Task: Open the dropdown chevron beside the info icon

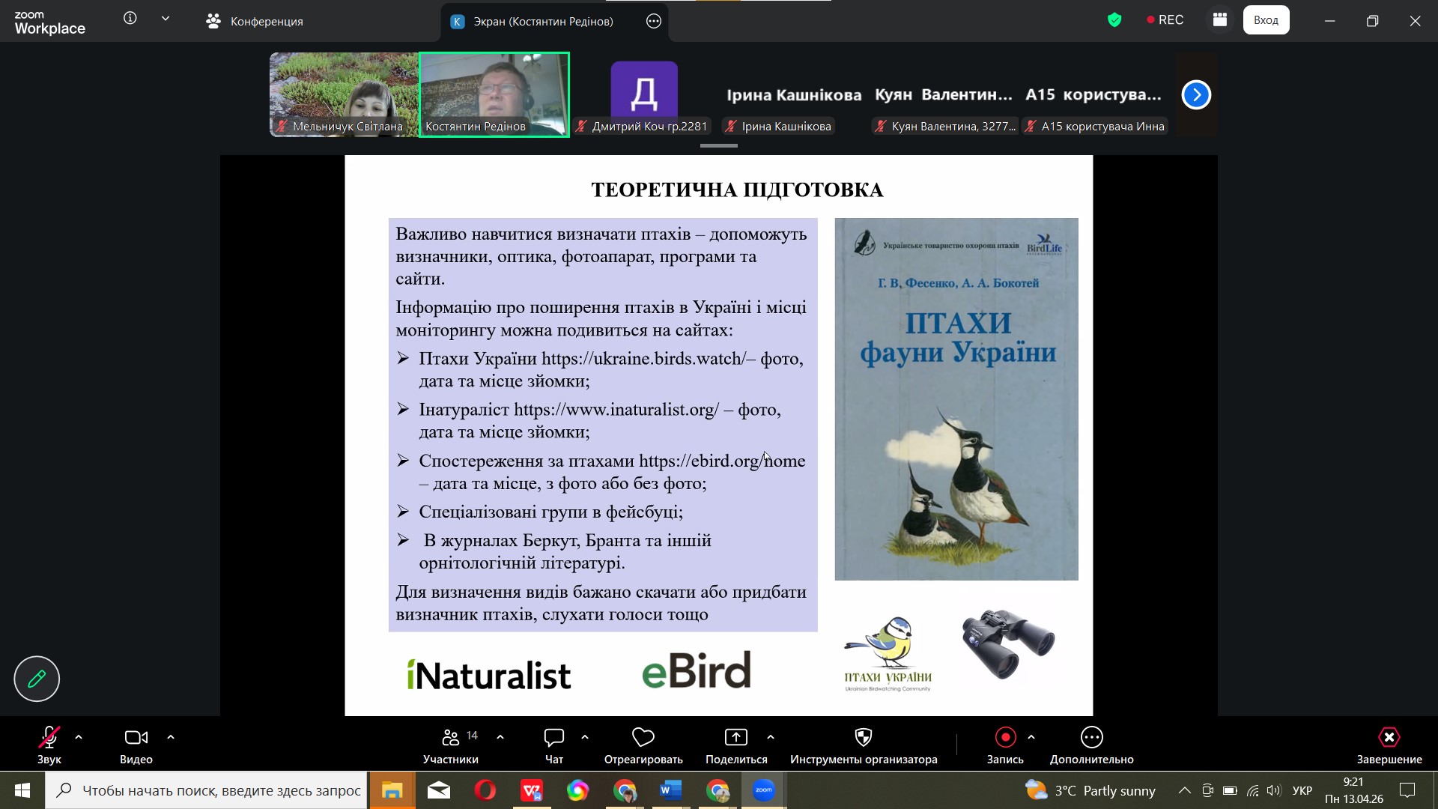Action: [x=166, y=19]
